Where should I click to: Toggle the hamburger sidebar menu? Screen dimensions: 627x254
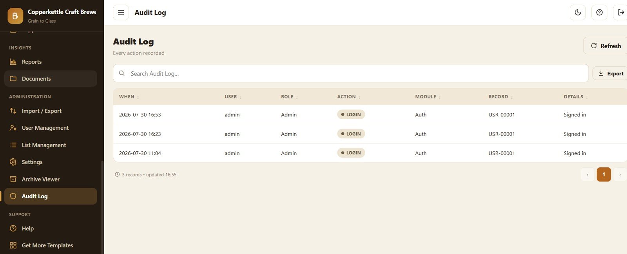[x=121, y=13]
